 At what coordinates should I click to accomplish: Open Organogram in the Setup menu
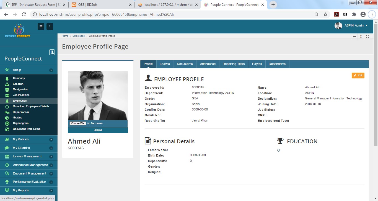click(x=20, y=123)
